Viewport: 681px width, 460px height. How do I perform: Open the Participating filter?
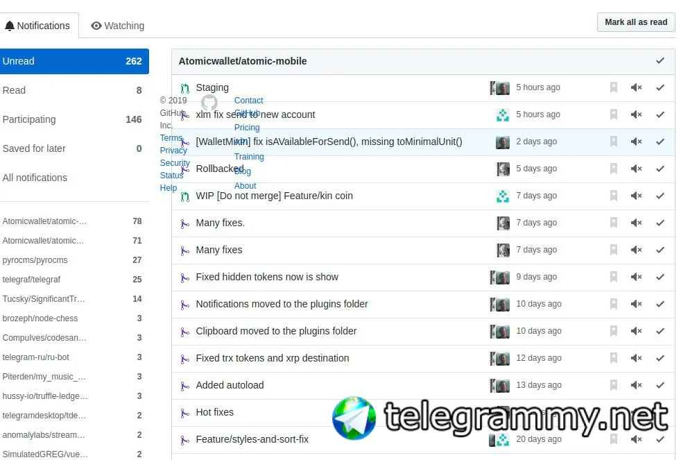73,119
